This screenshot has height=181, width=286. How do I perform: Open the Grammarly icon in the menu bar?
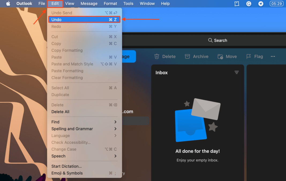click(249, 3)
